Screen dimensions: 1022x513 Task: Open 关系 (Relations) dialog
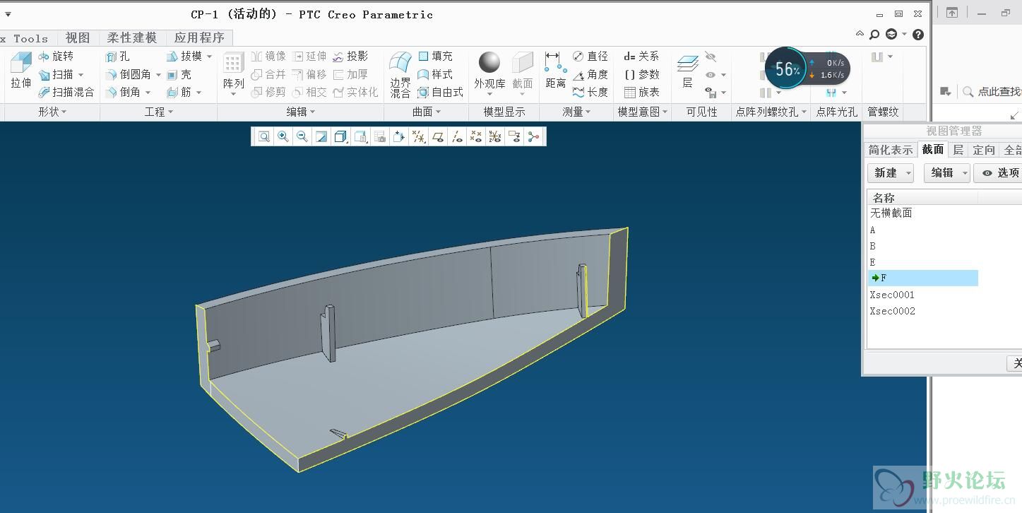[641, 56]
